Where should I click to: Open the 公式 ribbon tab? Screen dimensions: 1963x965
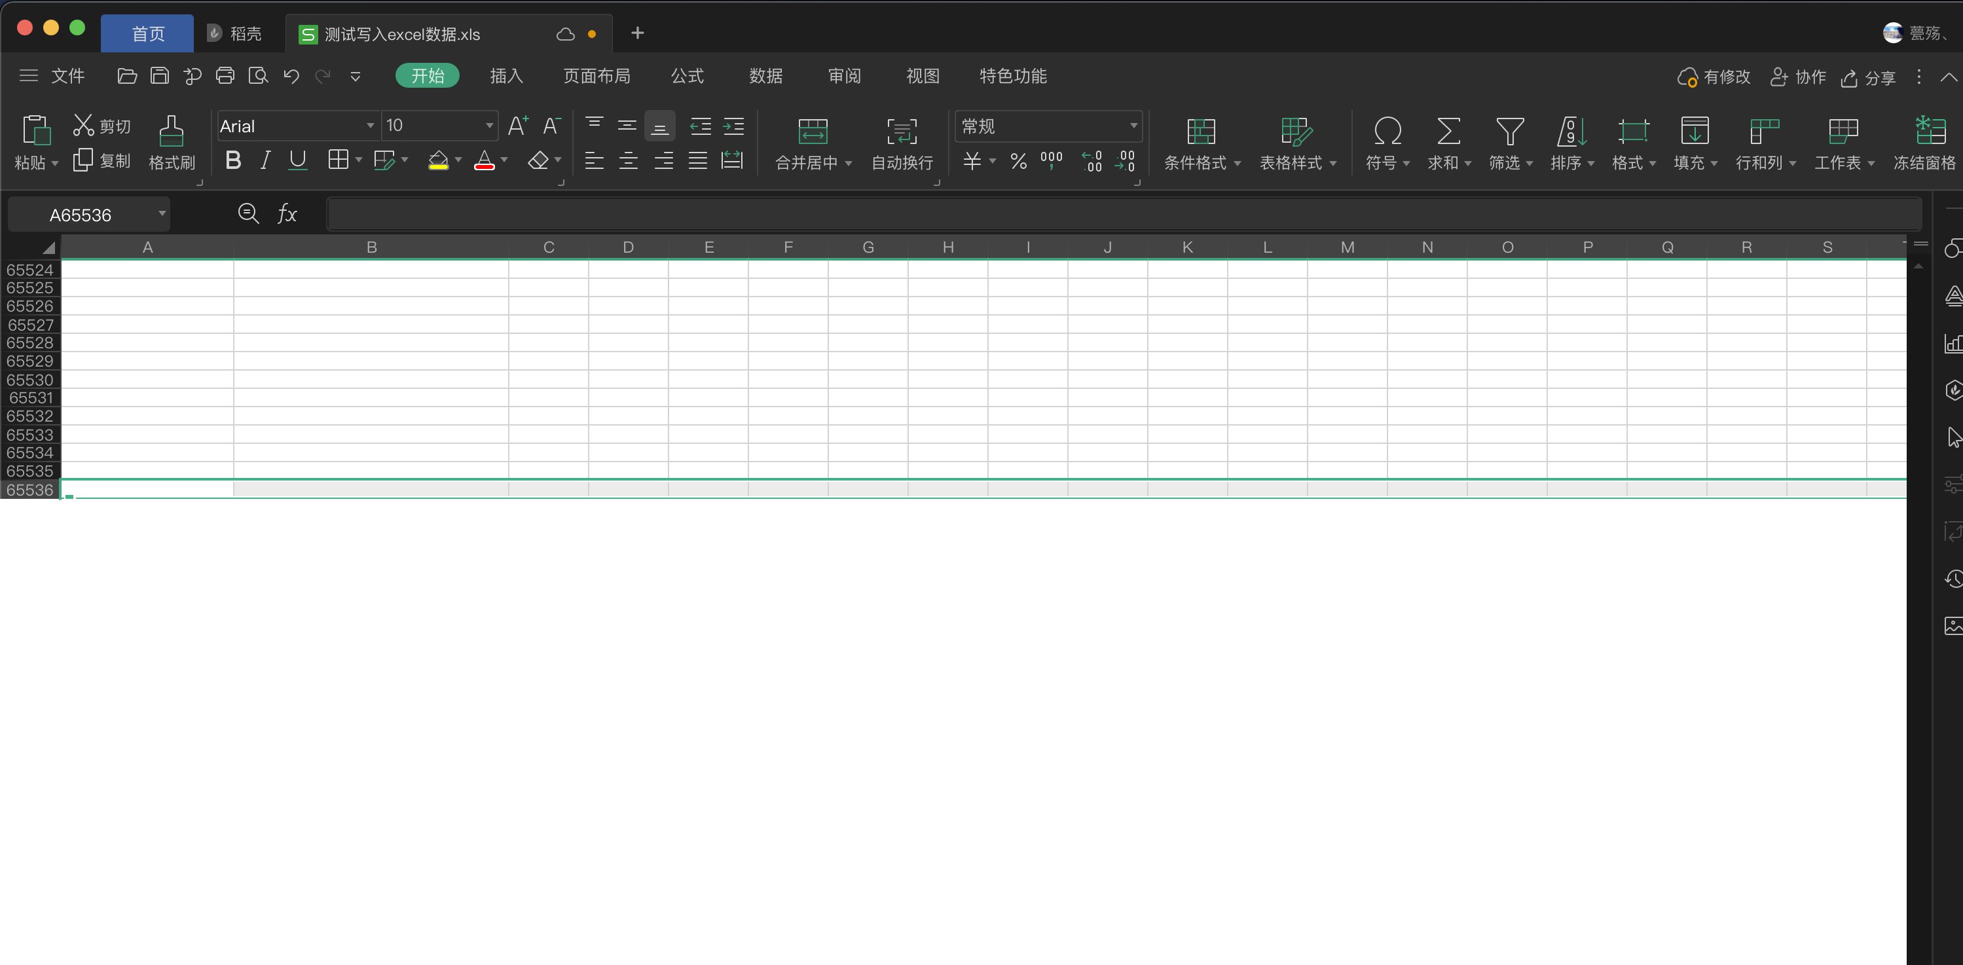click(x=688, y=76)
